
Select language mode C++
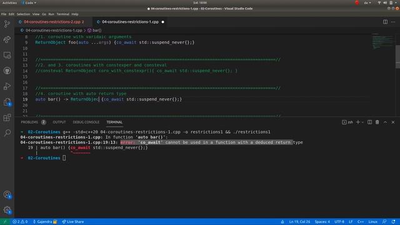361,222
